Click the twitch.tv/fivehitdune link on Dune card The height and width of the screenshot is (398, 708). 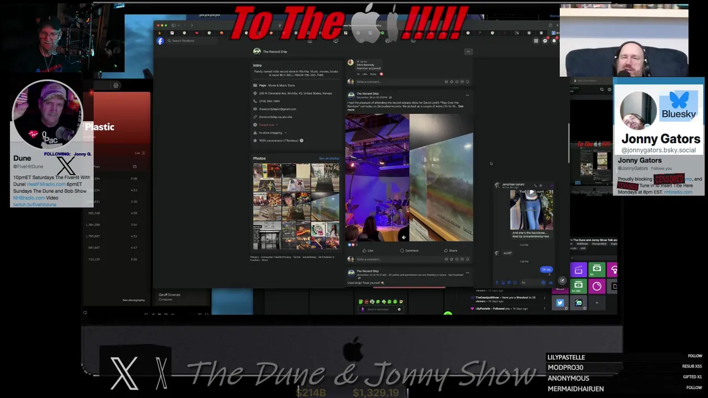35,205
